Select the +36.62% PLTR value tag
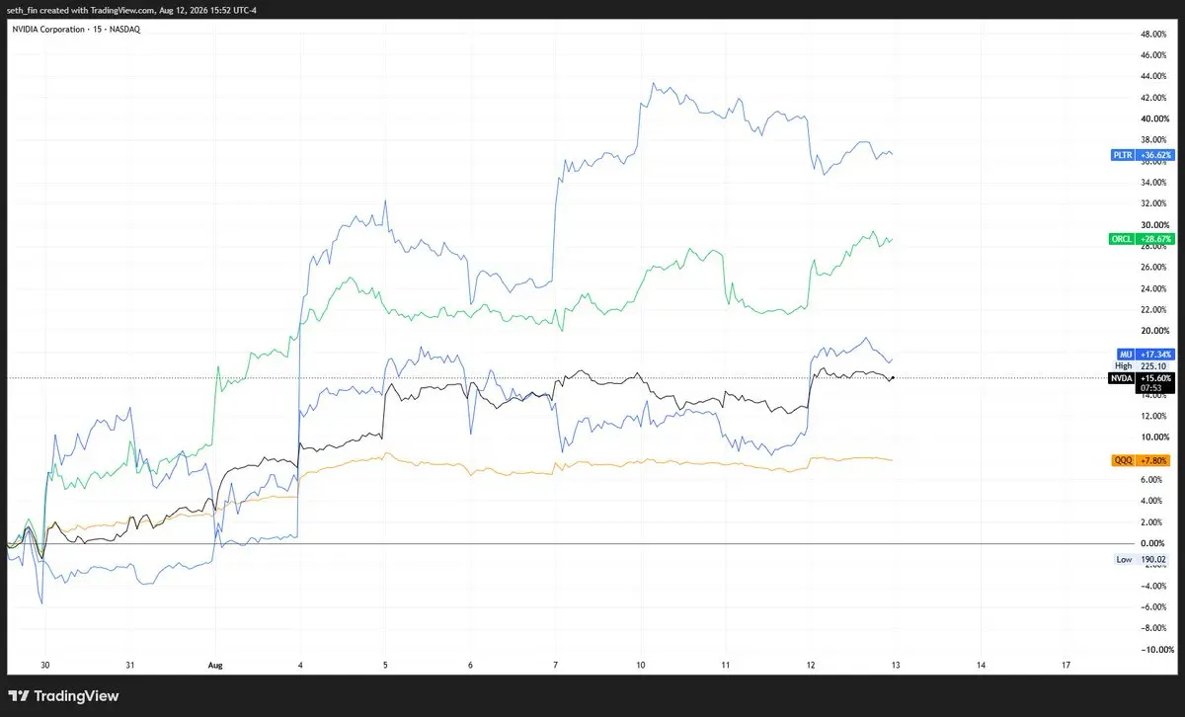The width and height of the screenshot is (1185, 717). [x=1154, y=155]
